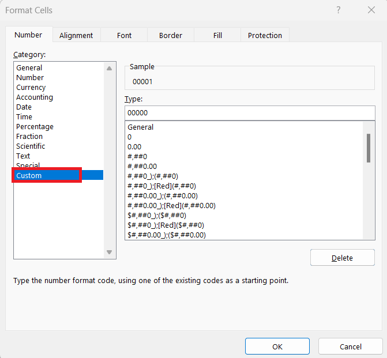The width and height of the screenshot is (387, 358).
Task: Choose the Accounting category
Action: [x=58, y=97]
